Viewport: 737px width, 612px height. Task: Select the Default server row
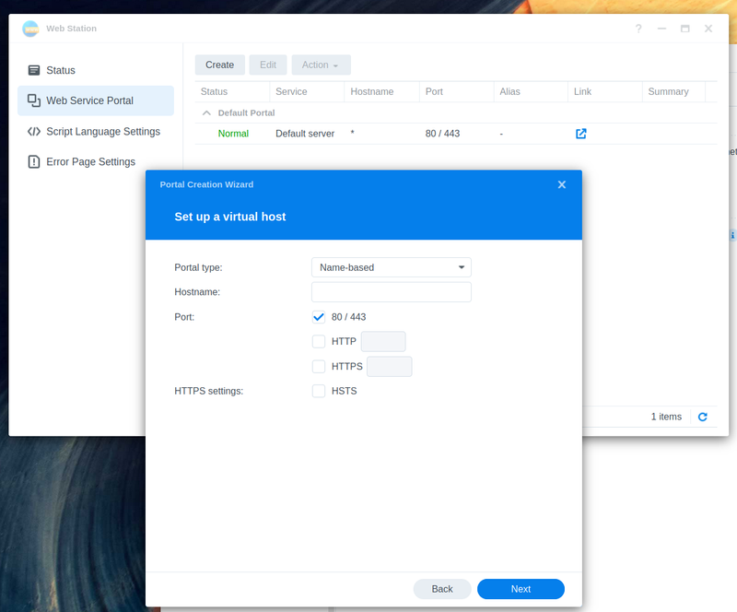[456, 134]
